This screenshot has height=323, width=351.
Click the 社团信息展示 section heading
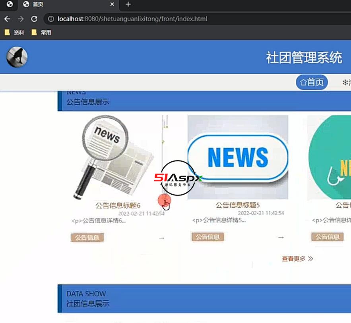88,304
